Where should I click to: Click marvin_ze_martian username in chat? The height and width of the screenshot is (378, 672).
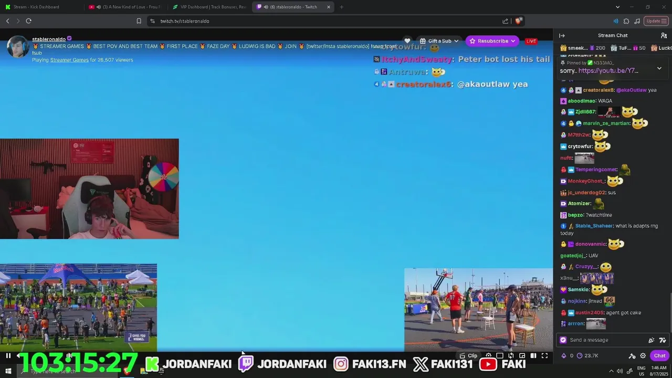click(x=606, y=123)
